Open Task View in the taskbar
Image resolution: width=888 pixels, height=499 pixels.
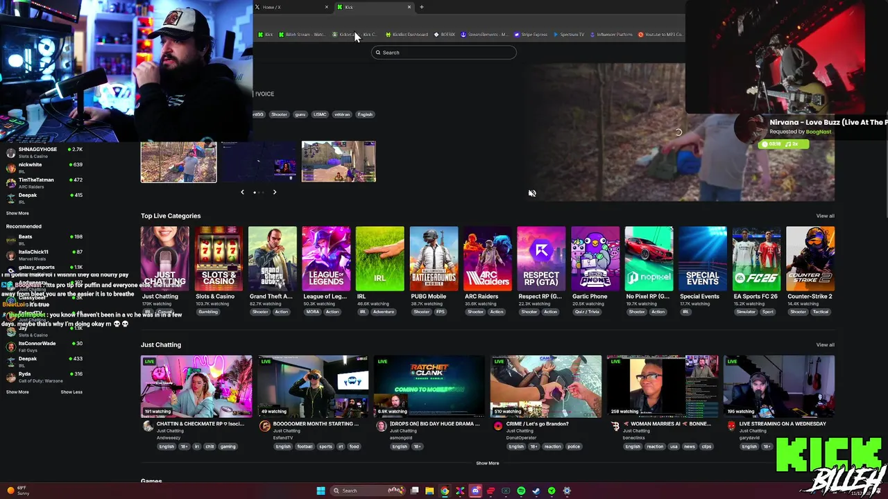[x=414, y=491]
